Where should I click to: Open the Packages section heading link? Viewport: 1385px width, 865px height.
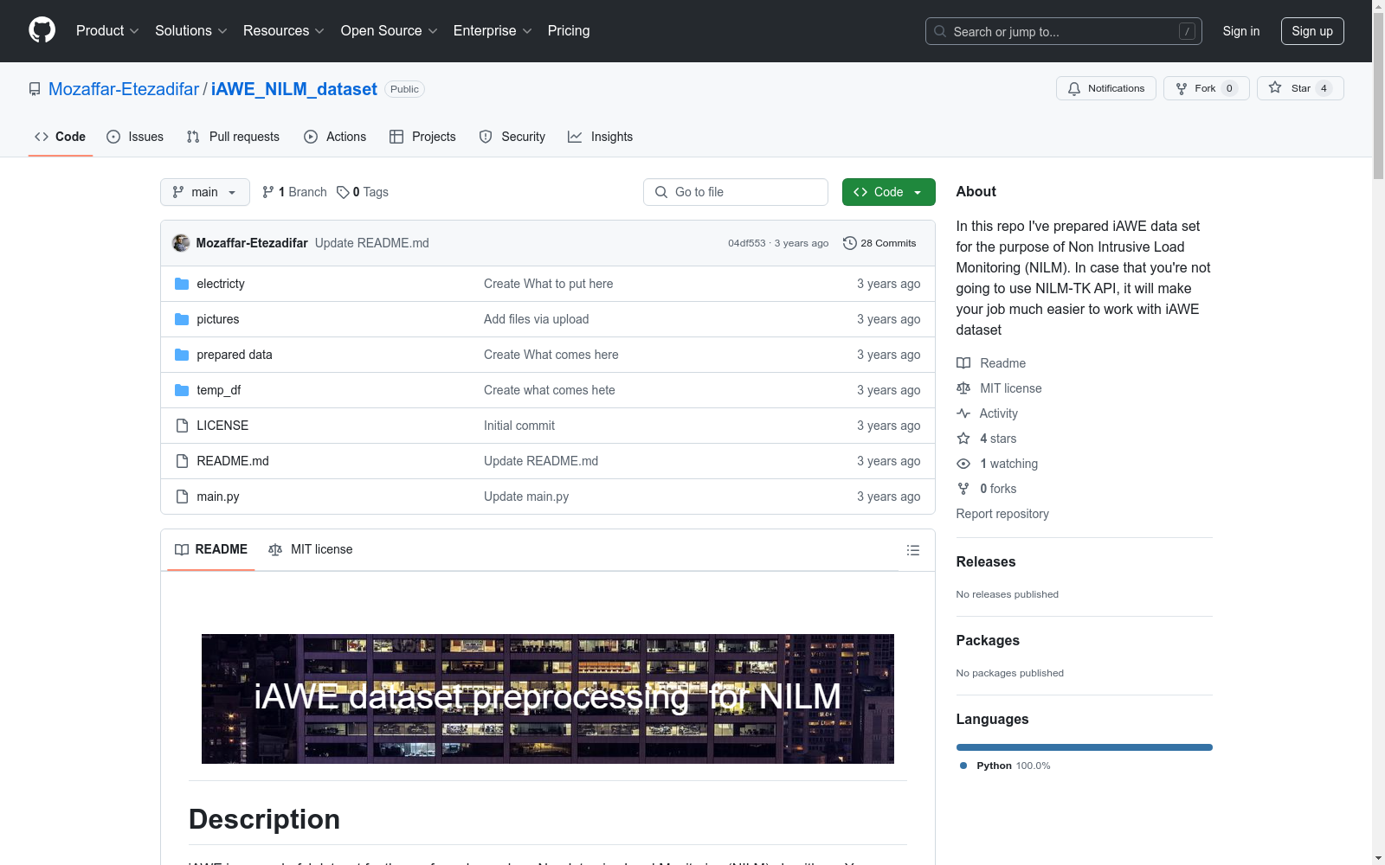pyautogui.click(x=988, y=640)
